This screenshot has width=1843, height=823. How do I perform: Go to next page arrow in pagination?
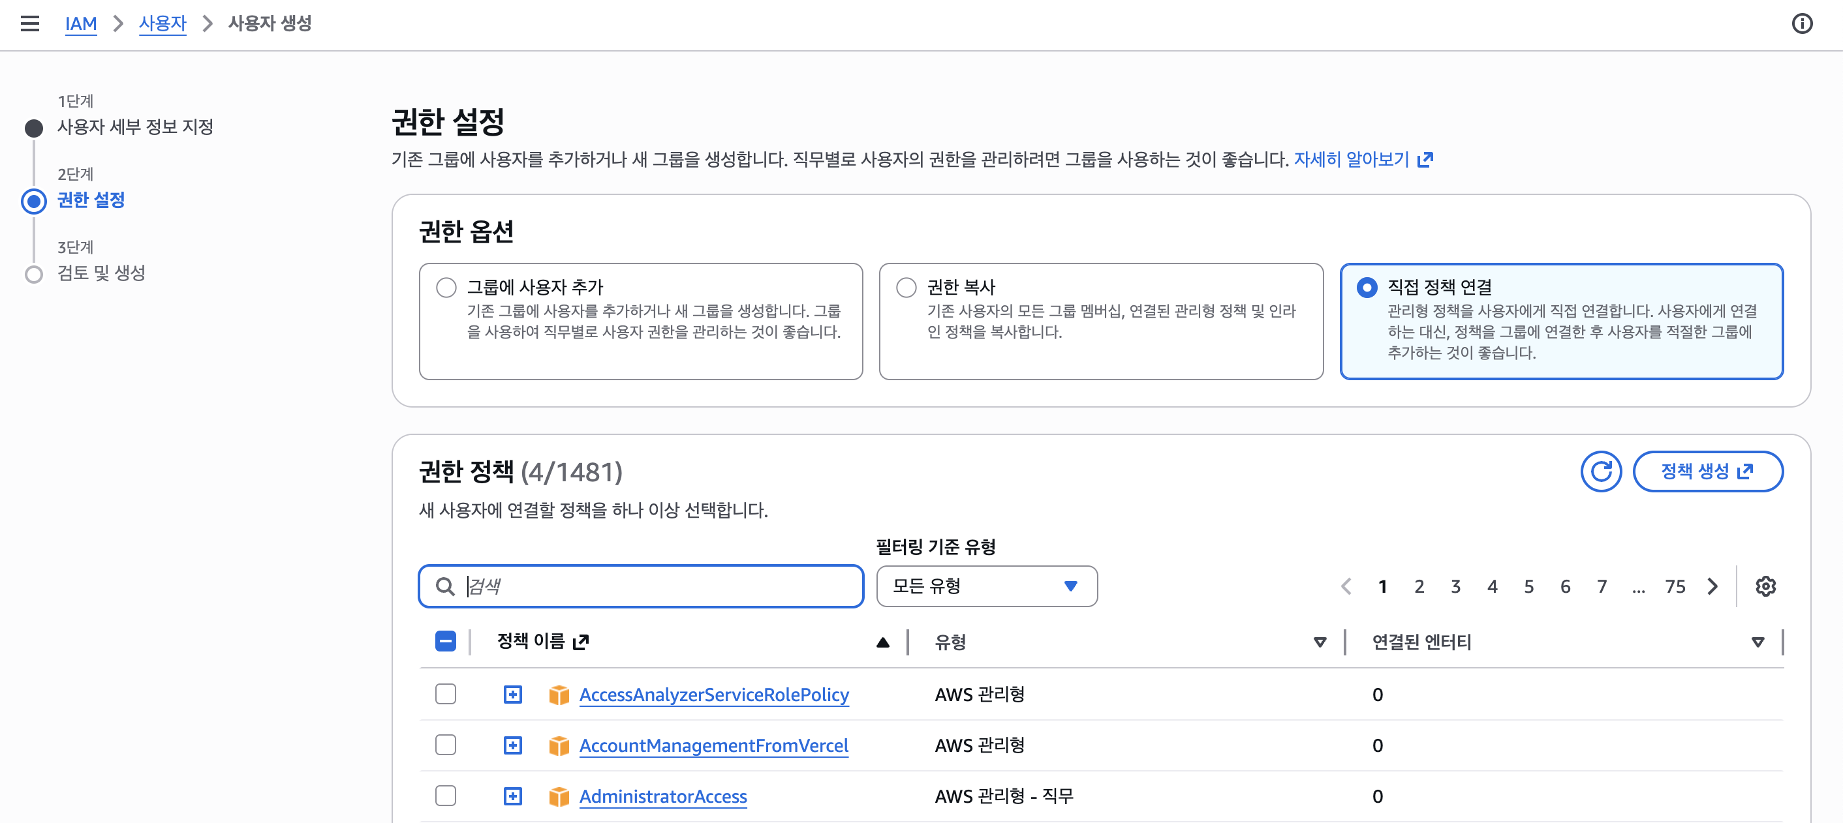click(x=1712, y=586)
